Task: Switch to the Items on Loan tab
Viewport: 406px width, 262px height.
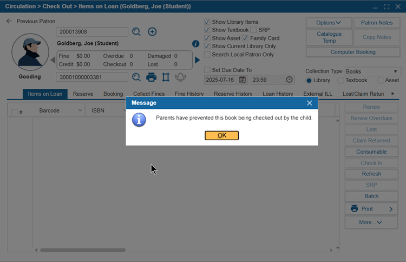Action: point(45,94)
